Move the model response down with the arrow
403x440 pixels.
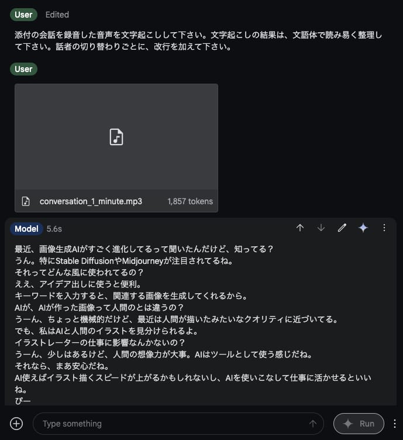(x=321, y=228)
